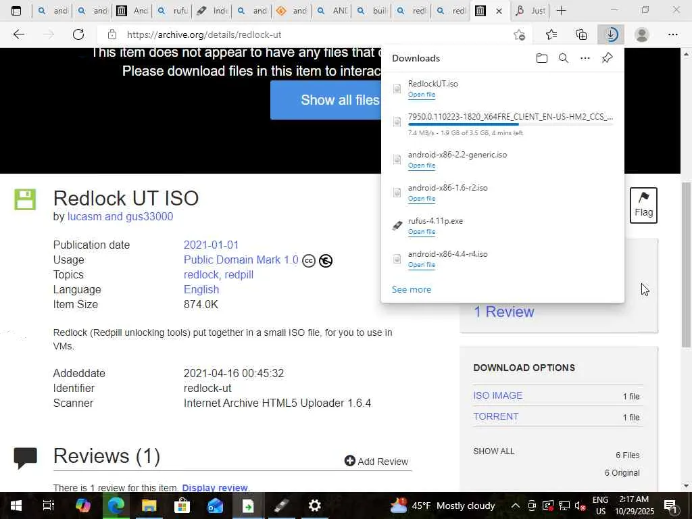
Task: Open the English language link
Action: tap(201, 289)
